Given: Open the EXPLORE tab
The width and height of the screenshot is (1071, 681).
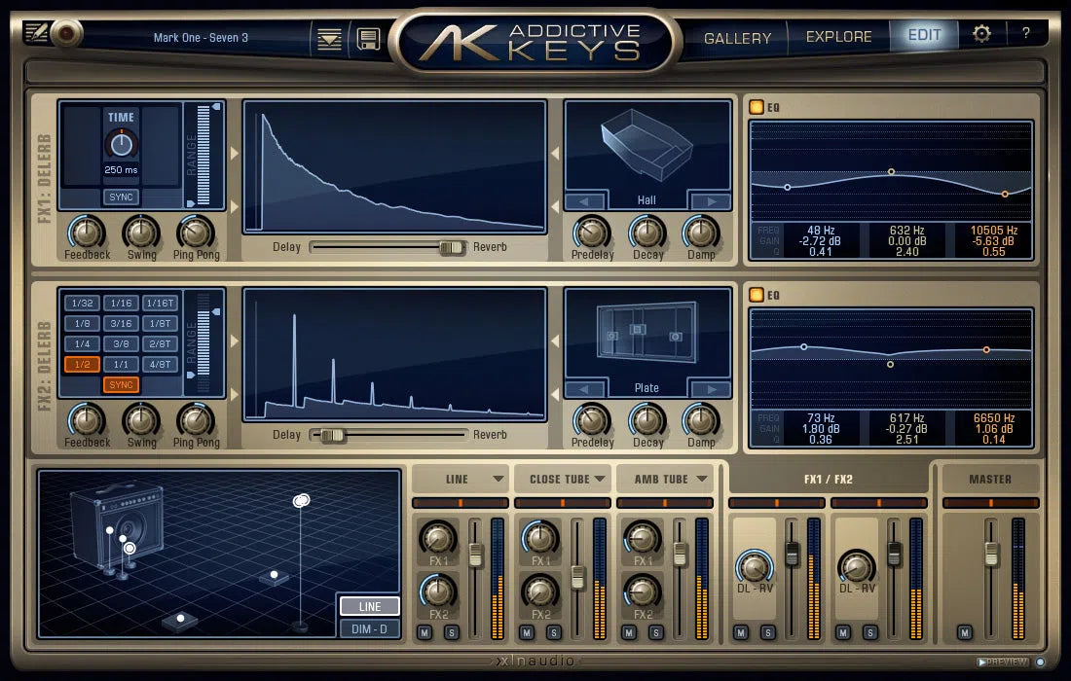Looking at the screenshot, I should [x=838, y=36].
